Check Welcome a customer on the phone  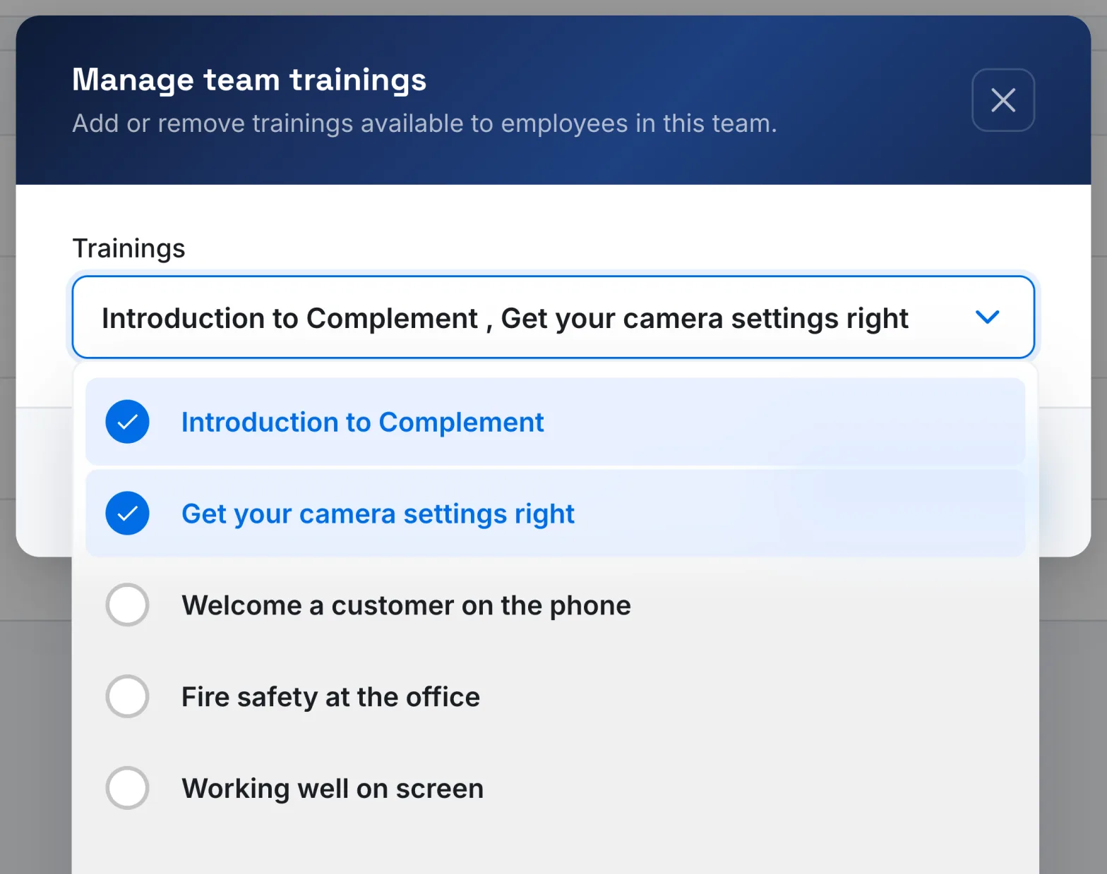(127, 605)
